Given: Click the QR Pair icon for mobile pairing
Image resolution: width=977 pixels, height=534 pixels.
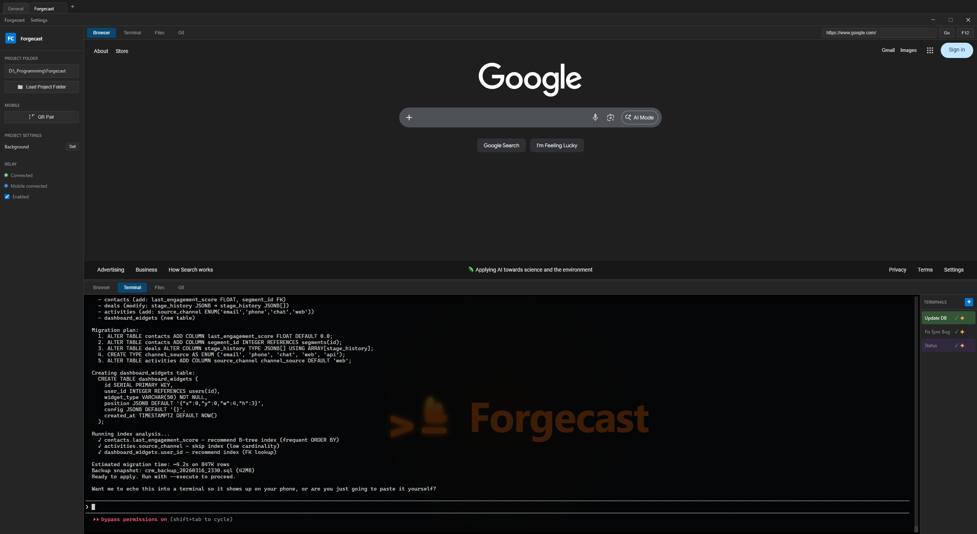Looking at the screenshot, I should (32, 117).
